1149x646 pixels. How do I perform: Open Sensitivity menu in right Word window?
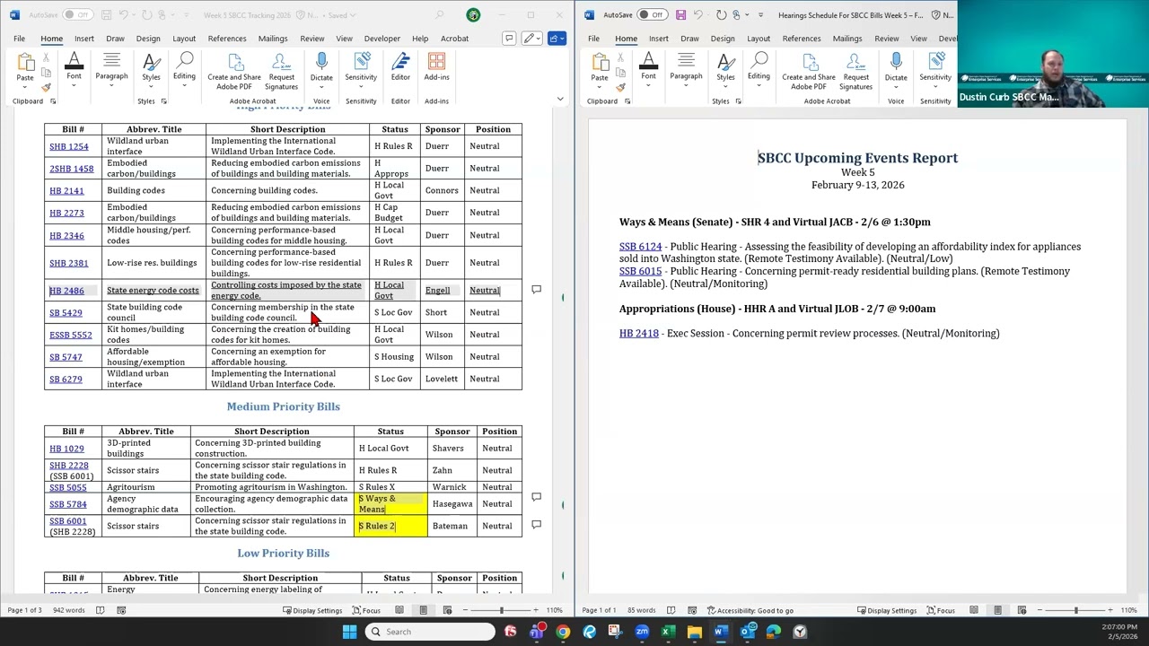click(935, 67)
